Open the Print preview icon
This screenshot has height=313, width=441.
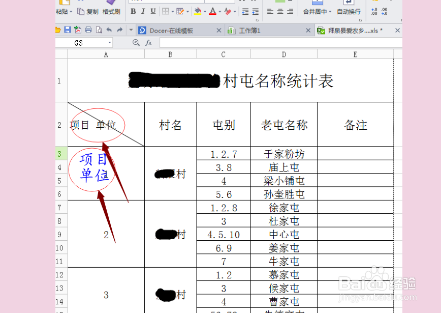(x=99, y=29)
